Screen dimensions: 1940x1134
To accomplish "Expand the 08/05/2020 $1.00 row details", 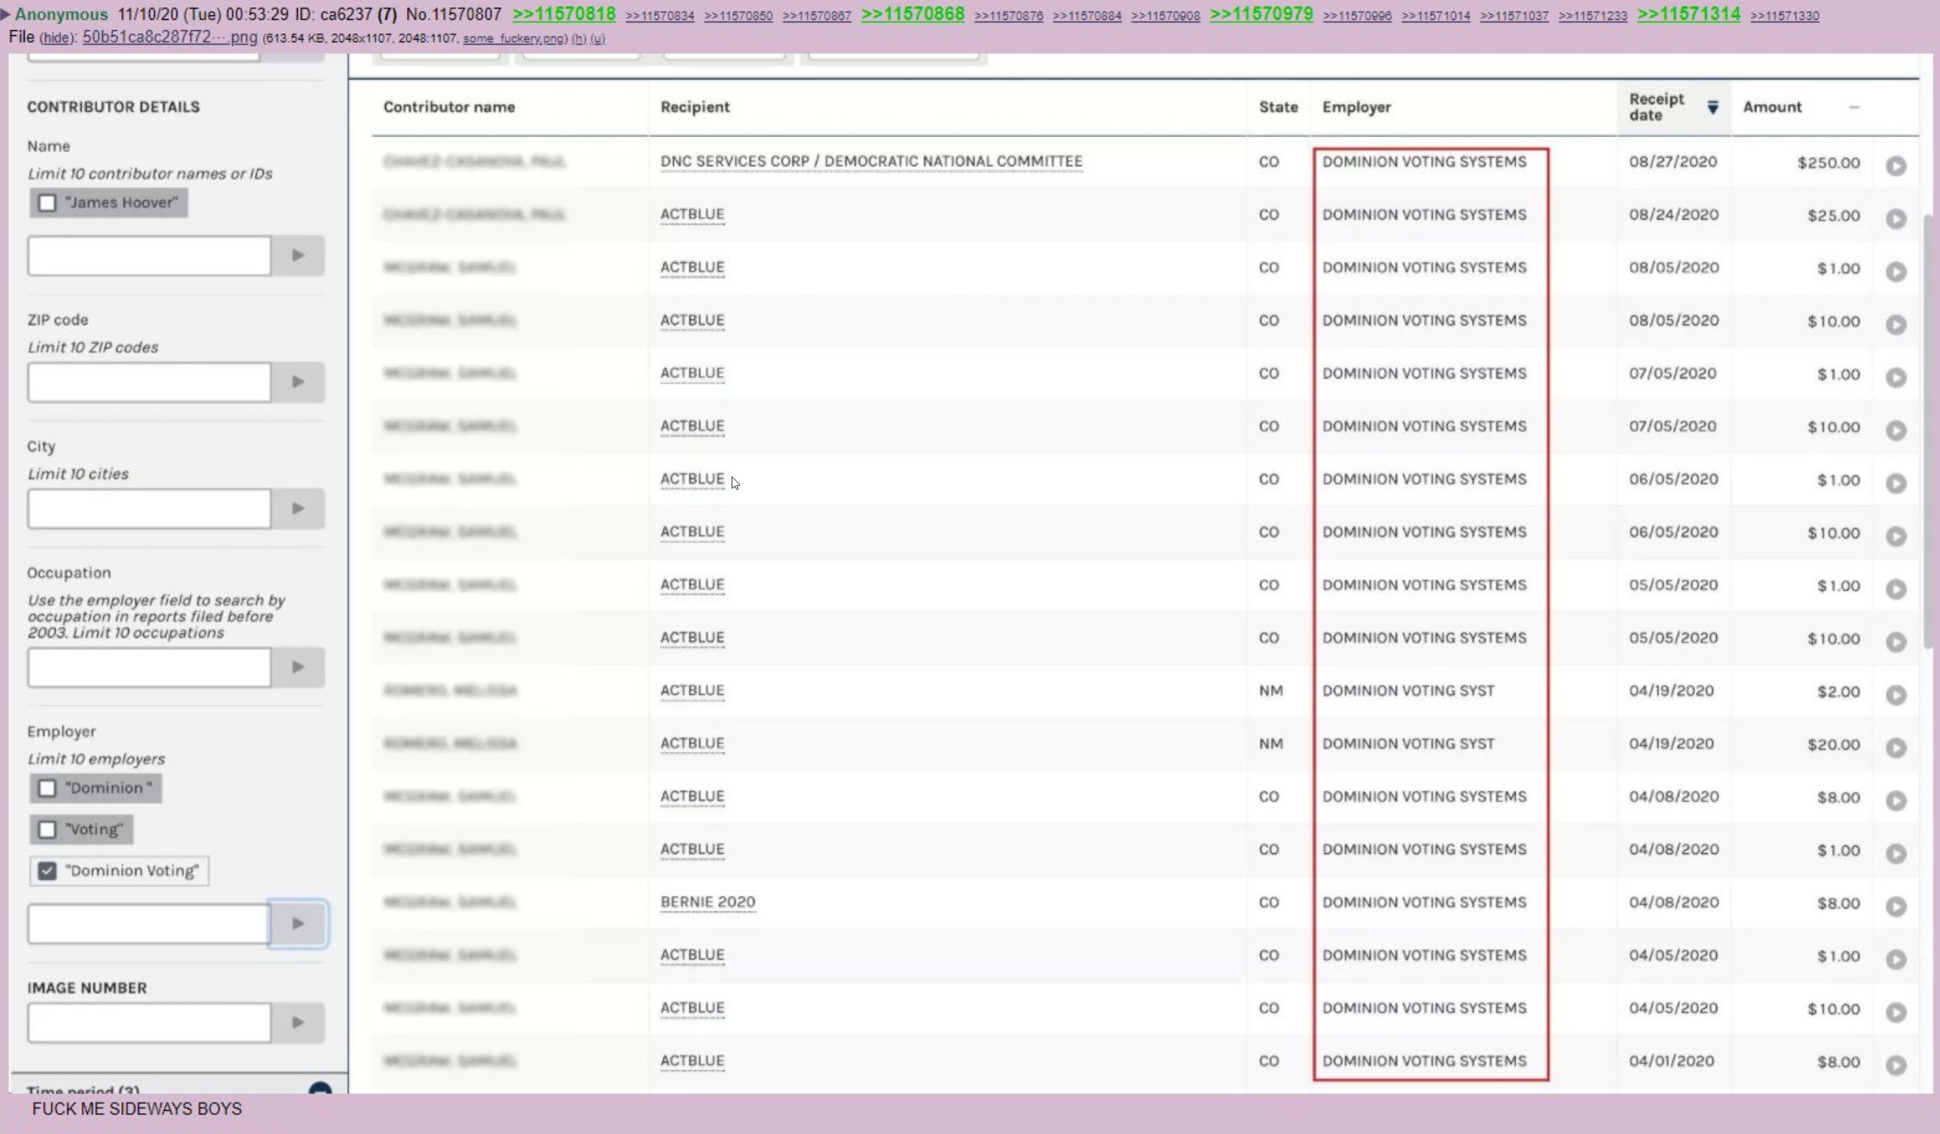I will click(x=1896, y=272).
